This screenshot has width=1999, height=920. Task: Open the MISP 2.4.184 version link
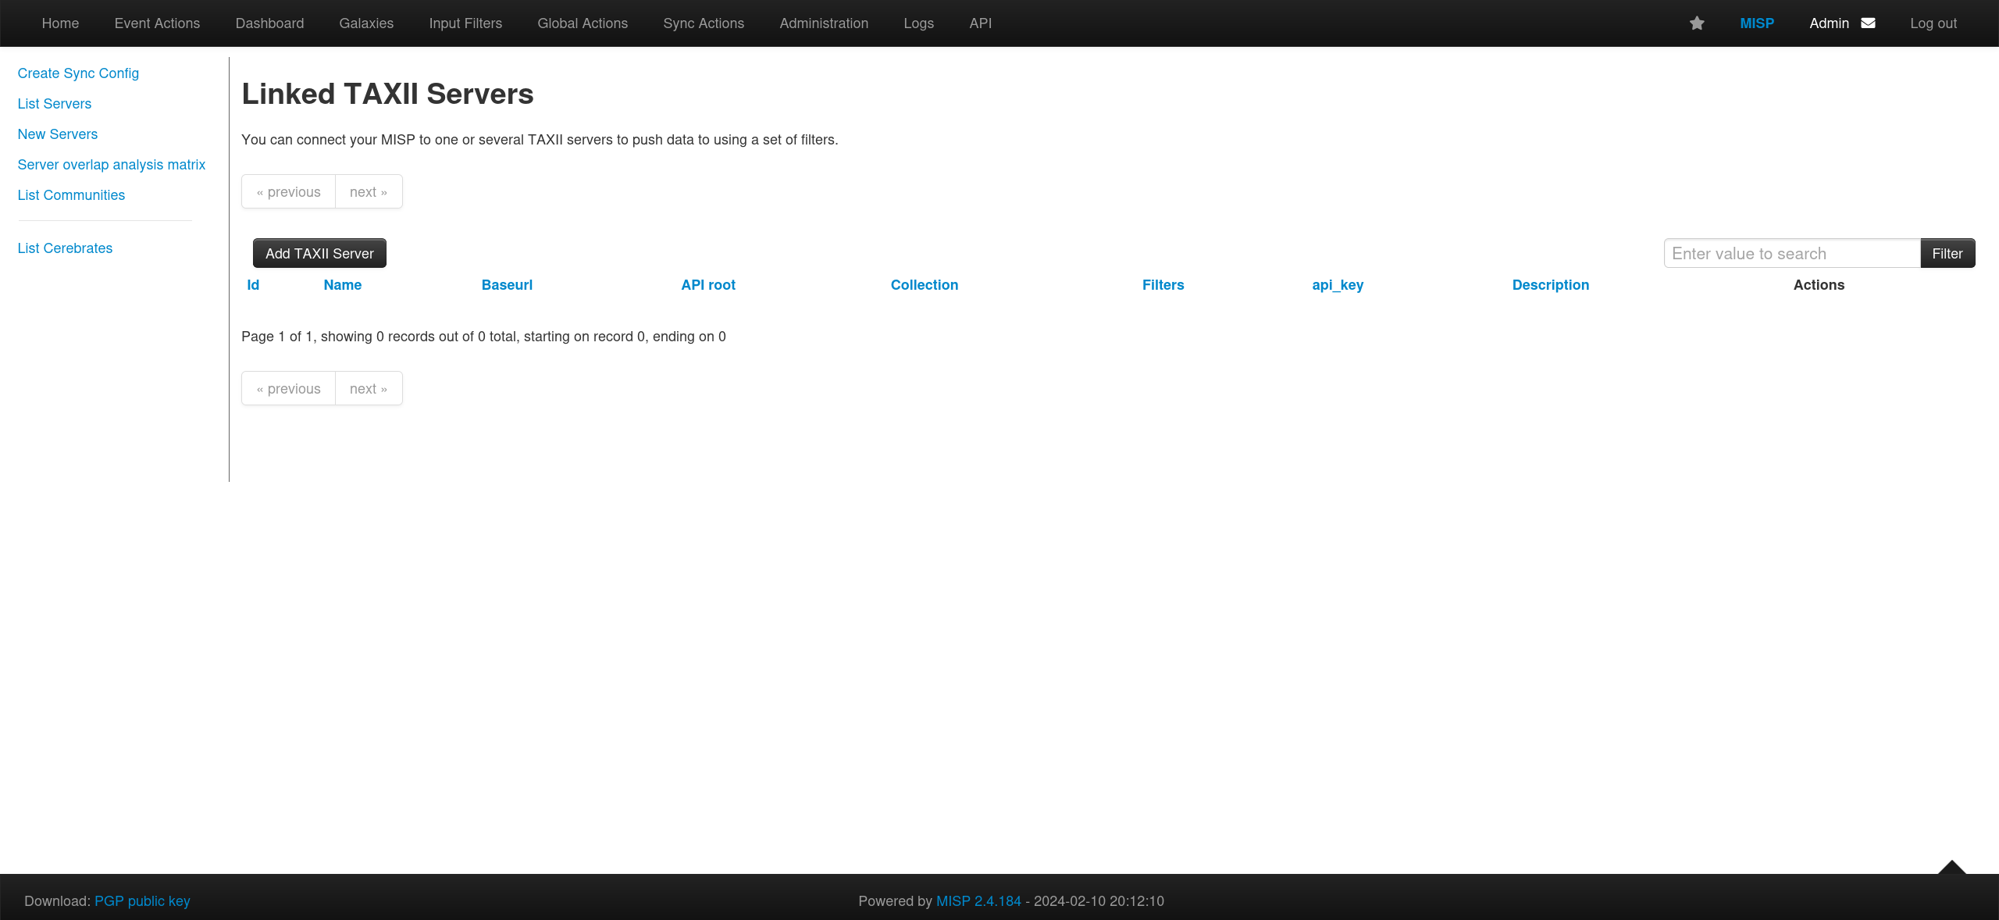978,901
